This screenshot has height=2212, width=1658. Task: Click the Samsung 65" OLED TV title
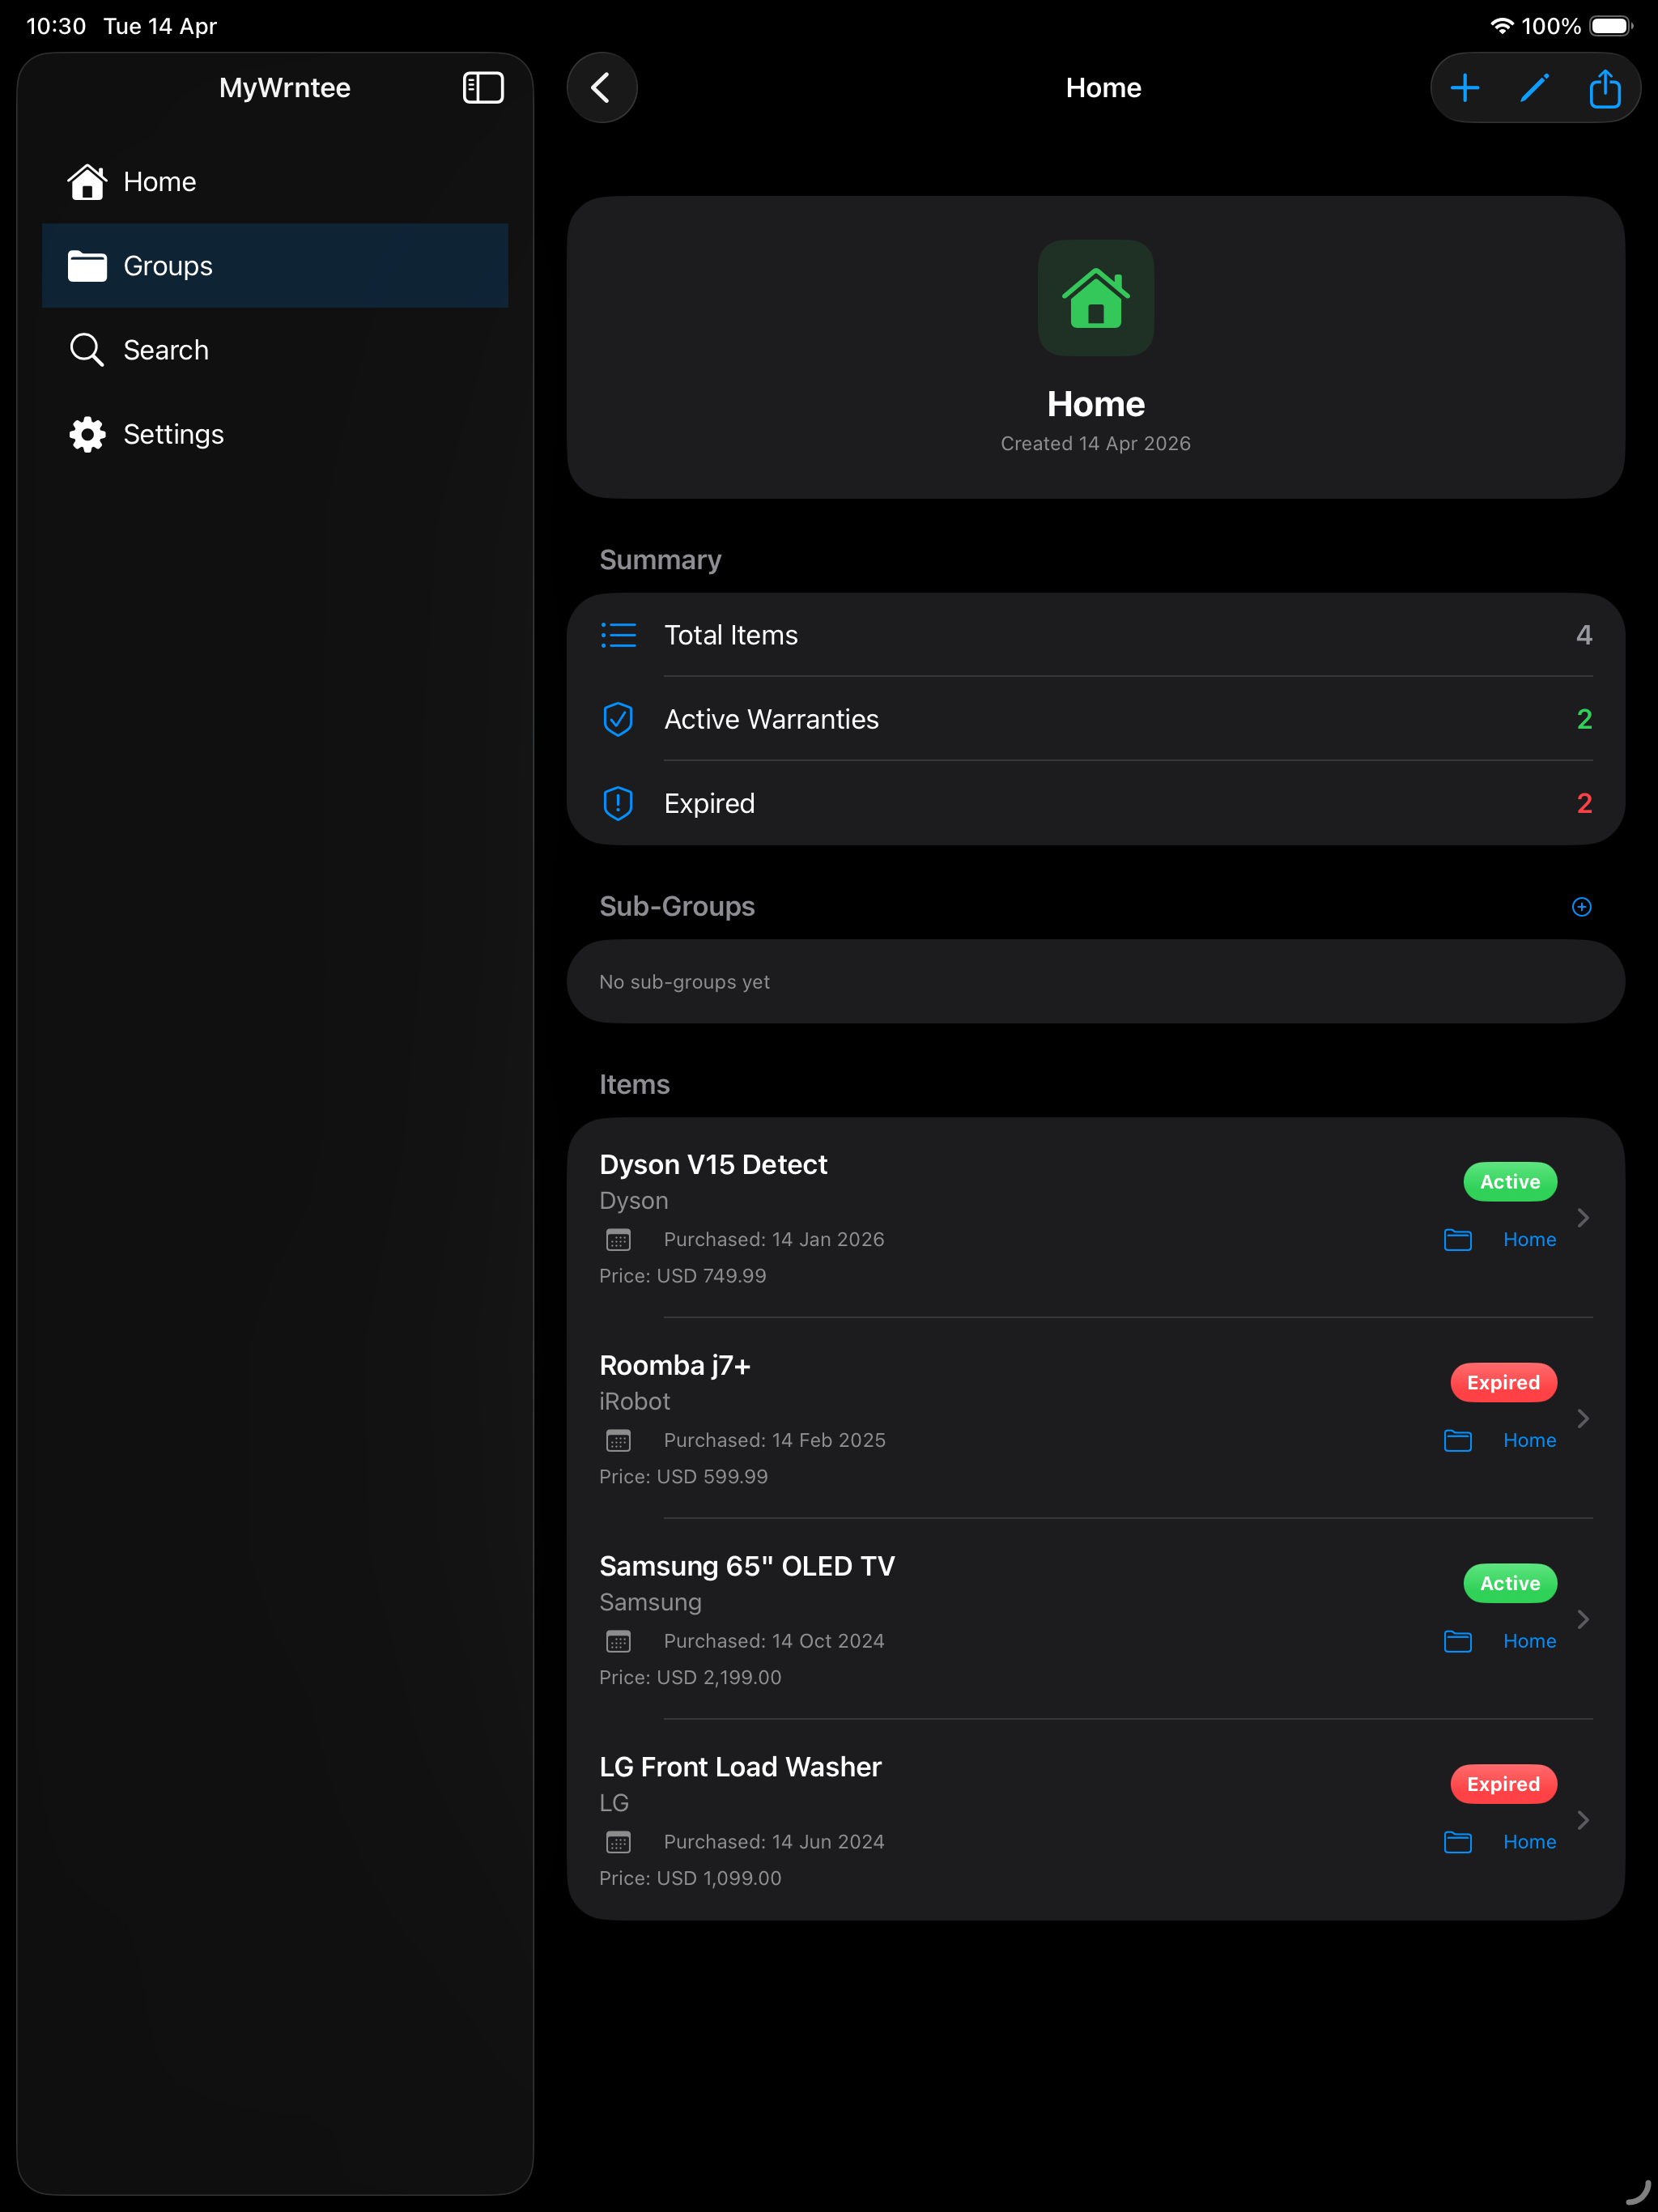pos(747,1566)
